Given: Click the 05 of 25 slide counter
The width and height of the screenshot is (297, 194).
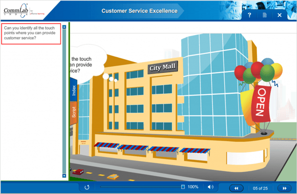Looking at the screenshot, I should coord(260,189).
